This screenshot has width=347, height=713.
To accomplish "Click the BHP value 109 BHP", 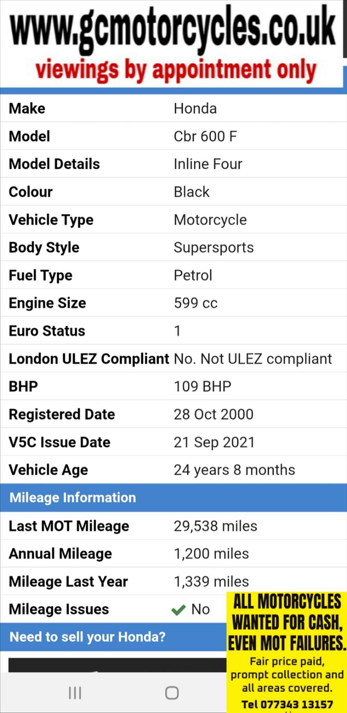I will pos(203,386).
